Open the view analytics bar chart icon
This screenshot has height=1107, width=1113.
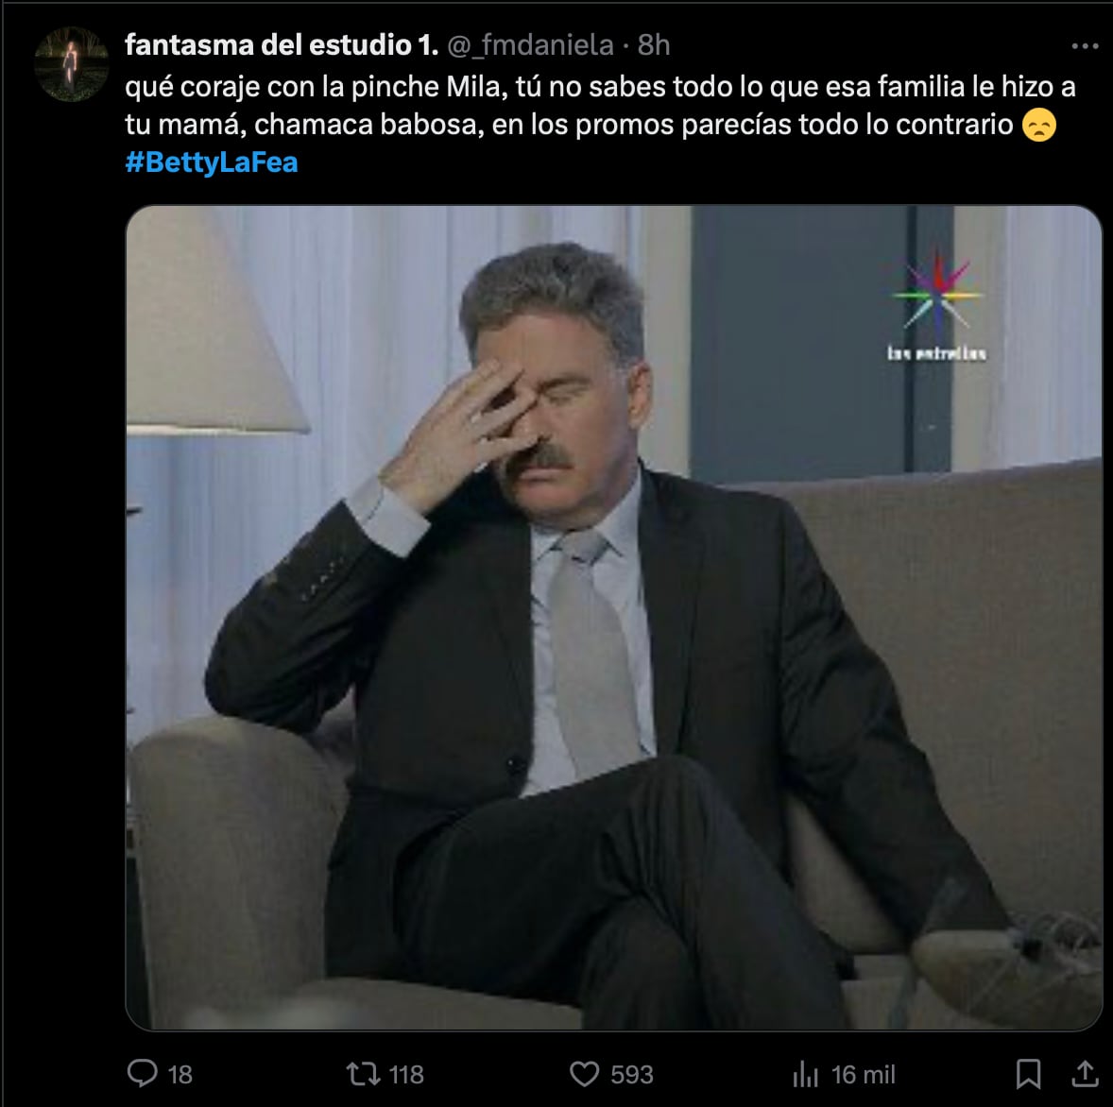(x=805, y=1073)
